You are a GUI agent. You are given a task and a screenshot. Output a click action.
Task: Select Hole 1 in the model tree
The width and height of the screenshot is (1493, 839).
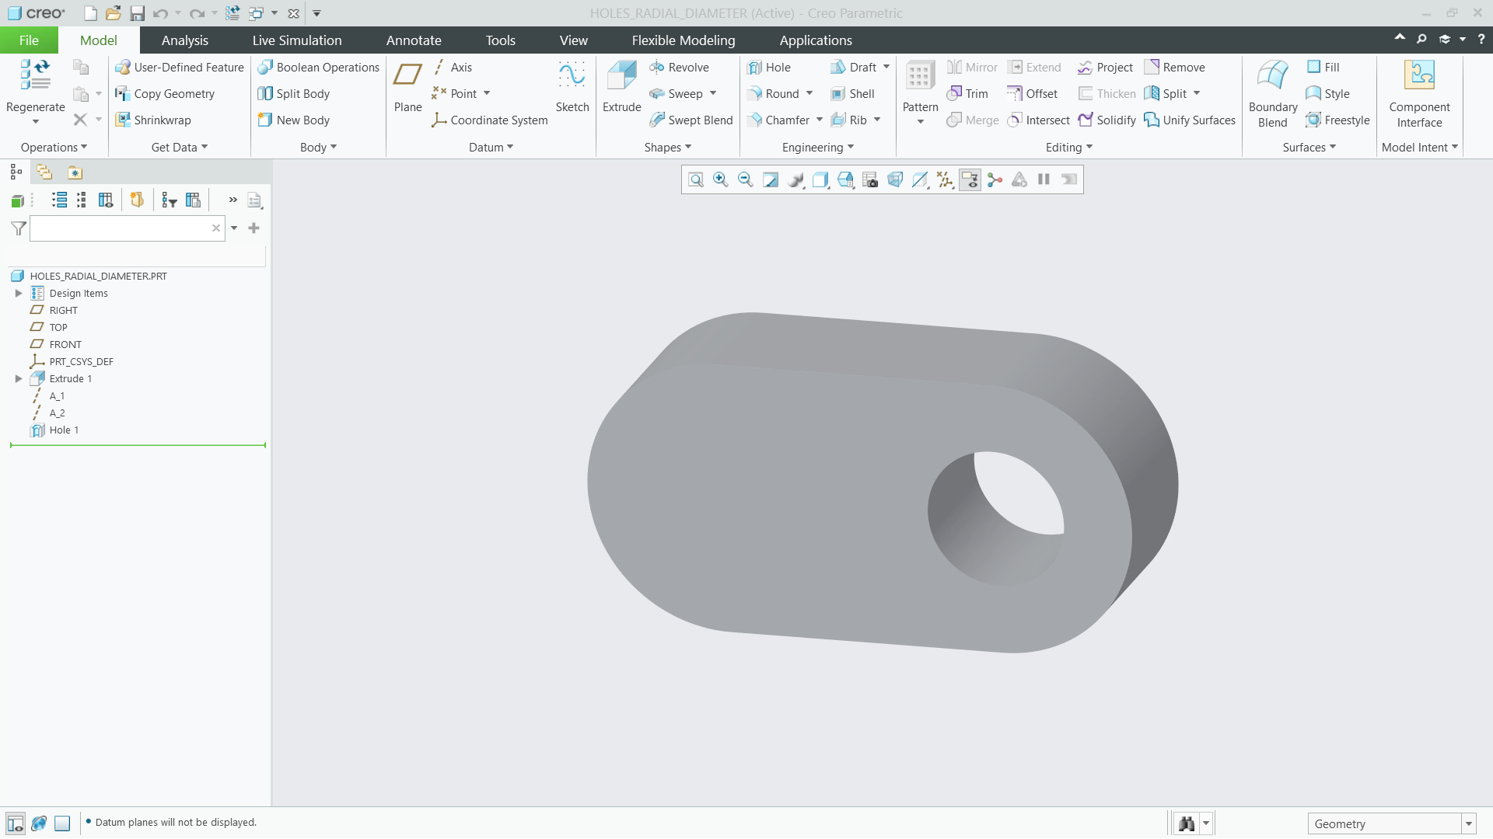coord(64,430)
